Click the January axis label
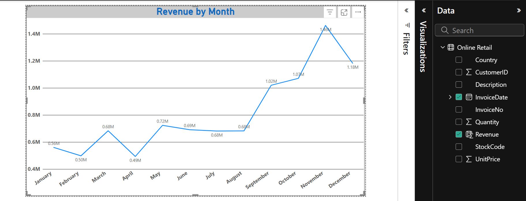Image resolution: width=526 pixels, height=201 pixels. pyautogui.click(x=43, y=178)
